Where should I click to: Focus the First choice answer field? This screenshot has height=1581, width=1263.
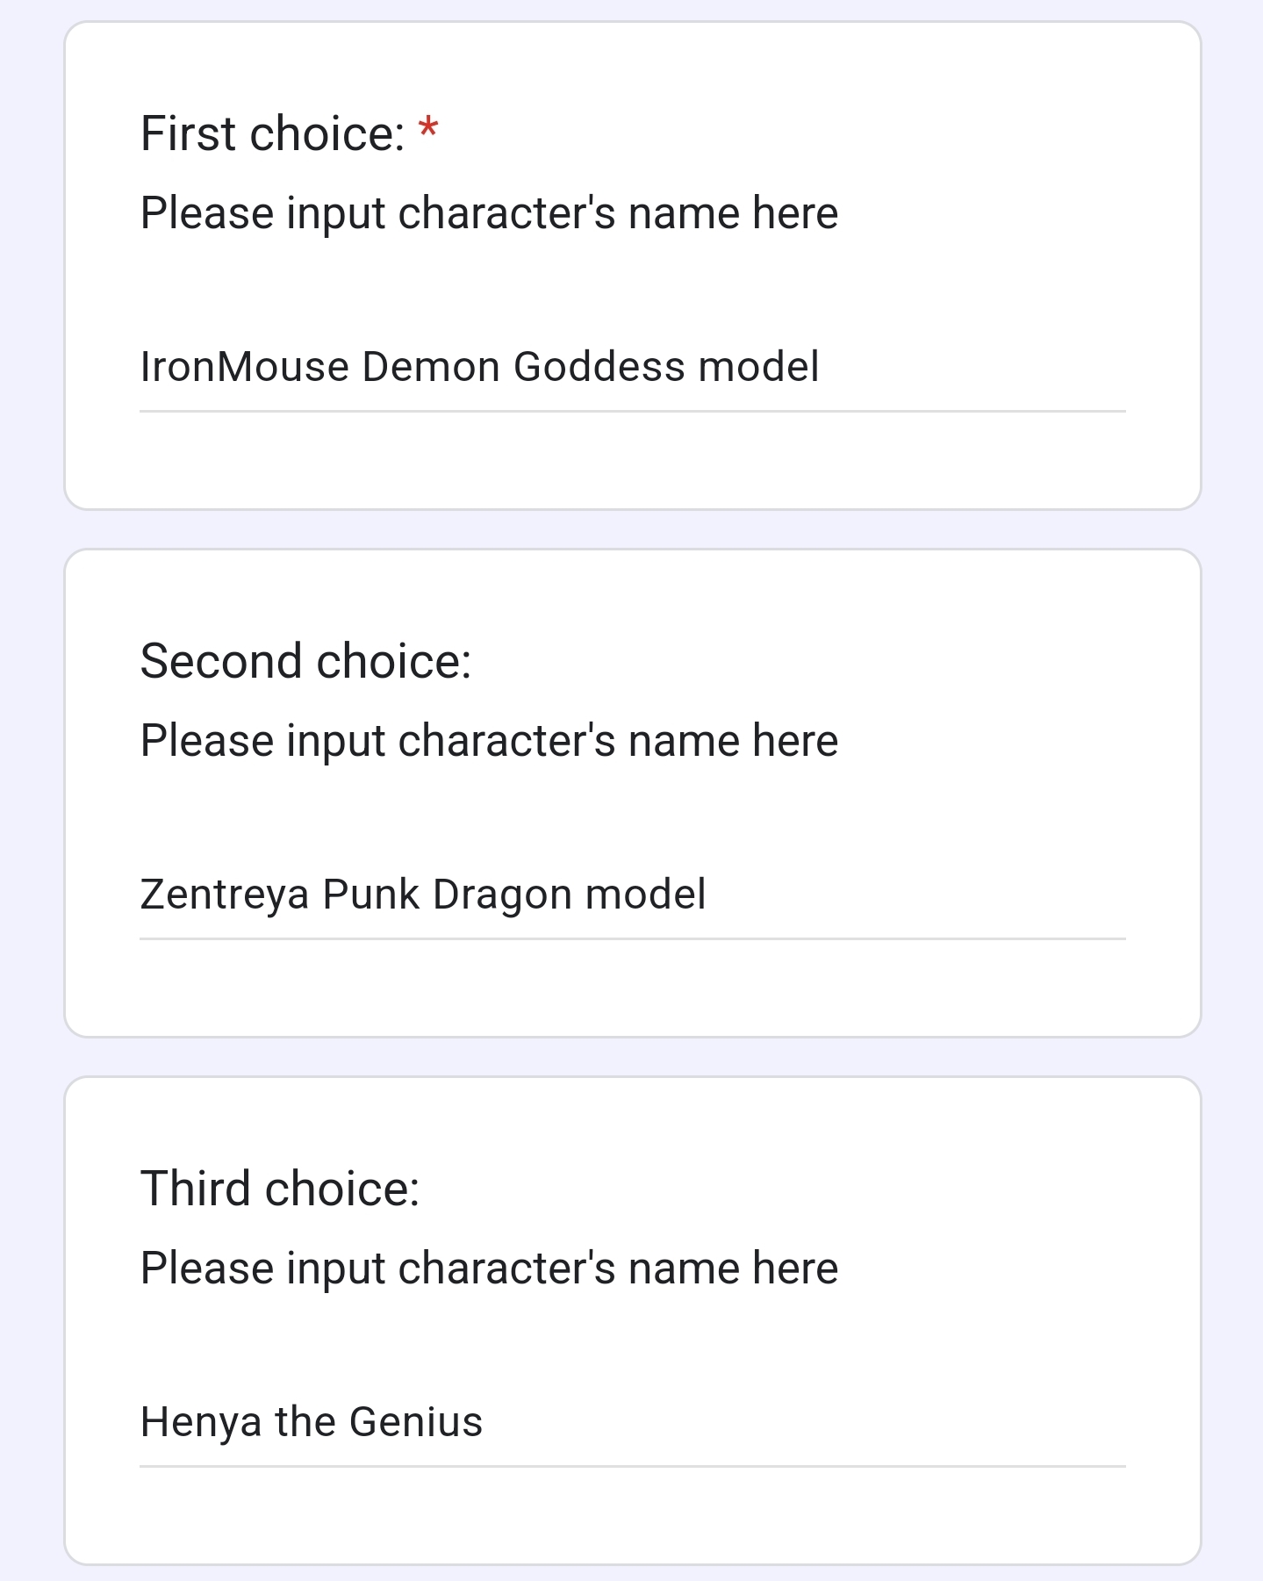coord(632,367)
